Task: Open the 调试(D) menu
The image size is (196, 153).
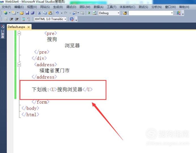Action: coord(71,7)
